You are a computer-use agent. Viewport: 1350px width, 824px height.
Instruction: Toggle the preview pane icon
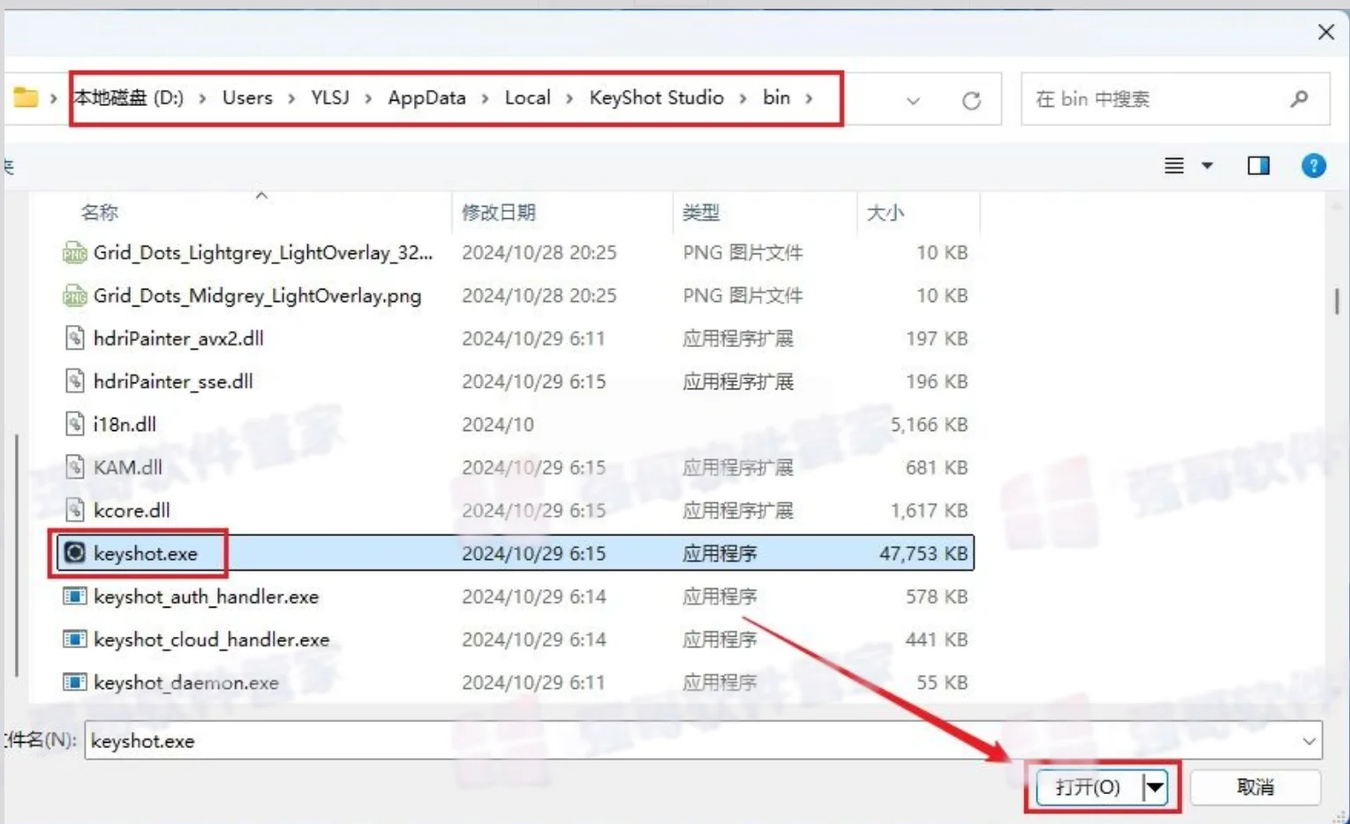click(x=1258, y=165)
